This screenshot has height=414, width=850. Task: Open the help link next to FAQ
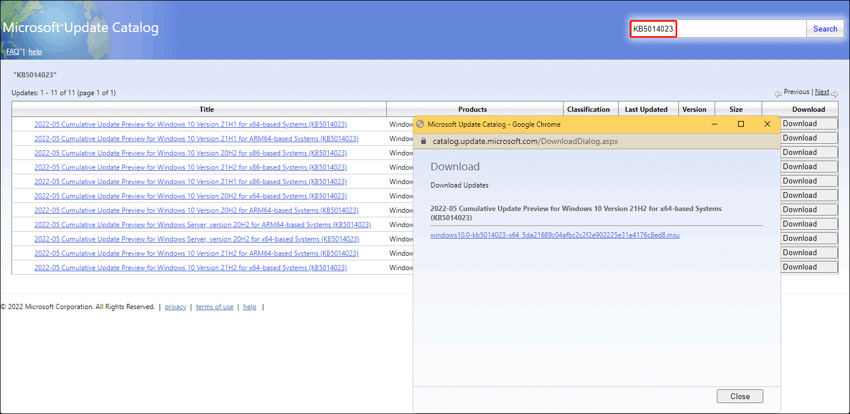pyautogui.click(x=35, y=52)
